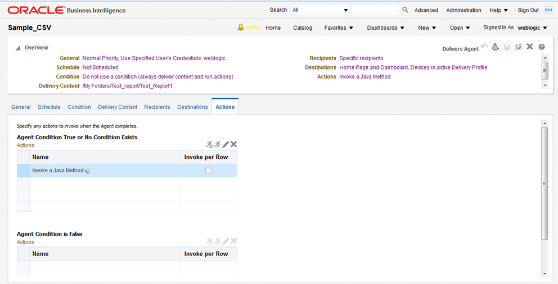Image resolution: width=558 pixels, height=284 pixels.
Task: Open /My Folders/Test_report/Test_Report1 link
Action: (127, 86)
